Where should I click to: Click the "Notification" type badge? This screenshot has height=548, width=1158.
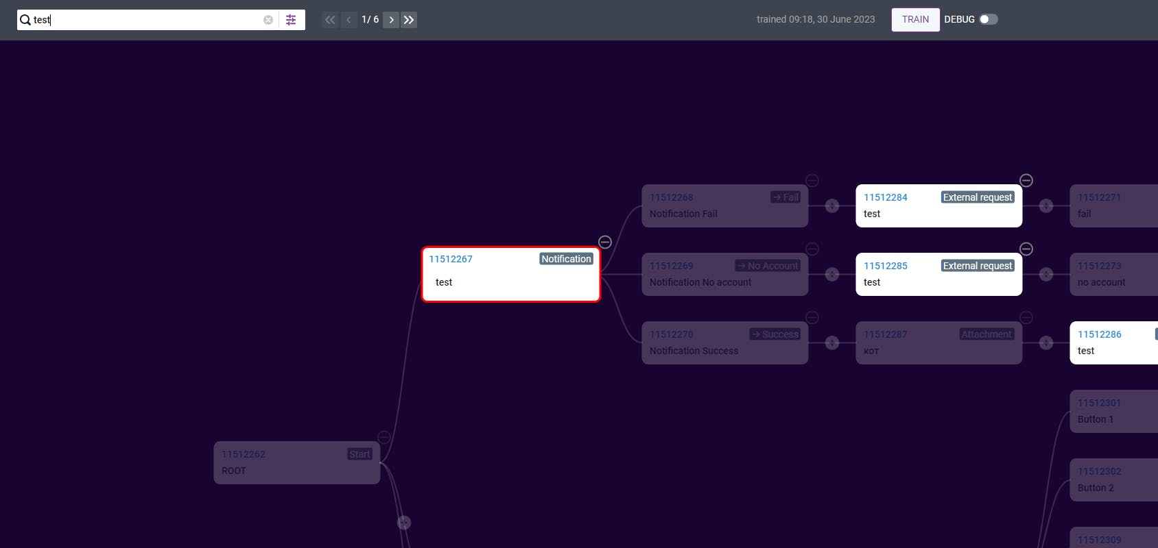click(566, 259)
